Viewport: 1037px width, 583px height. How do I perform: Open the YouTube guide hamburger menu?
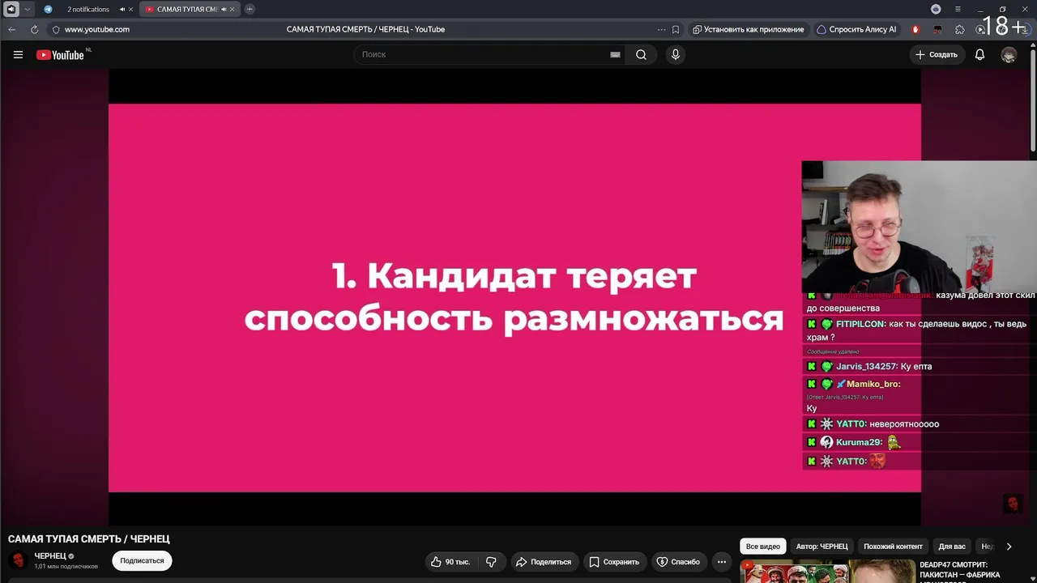[18, 55]
